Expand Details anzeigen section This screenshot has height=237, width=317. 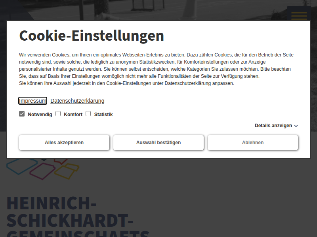click(273, 126)
